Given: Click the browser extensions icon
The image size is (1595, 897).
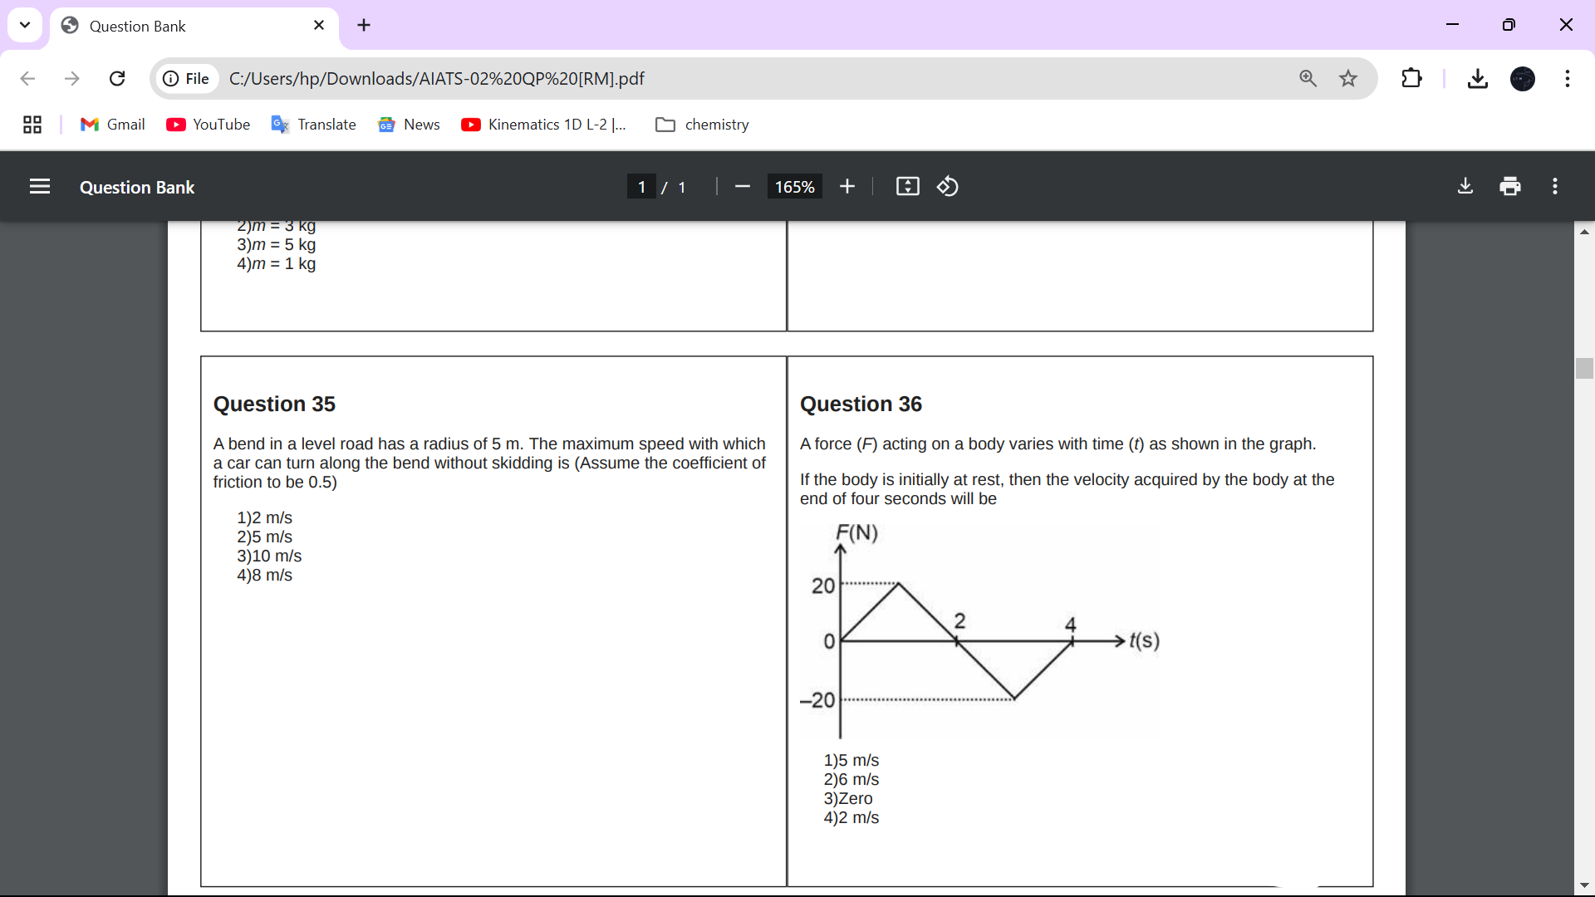Looking at the screenshot, I should 1412,78.
